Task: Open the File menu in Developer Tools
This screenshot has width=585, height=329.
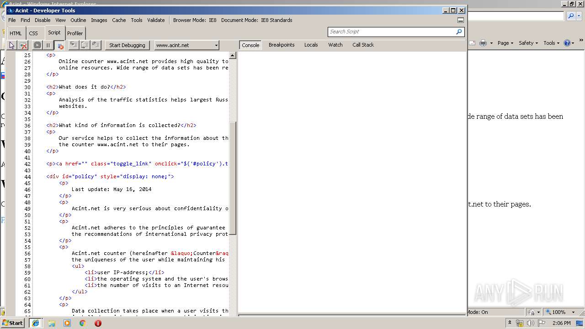Action: click(12, 20)
